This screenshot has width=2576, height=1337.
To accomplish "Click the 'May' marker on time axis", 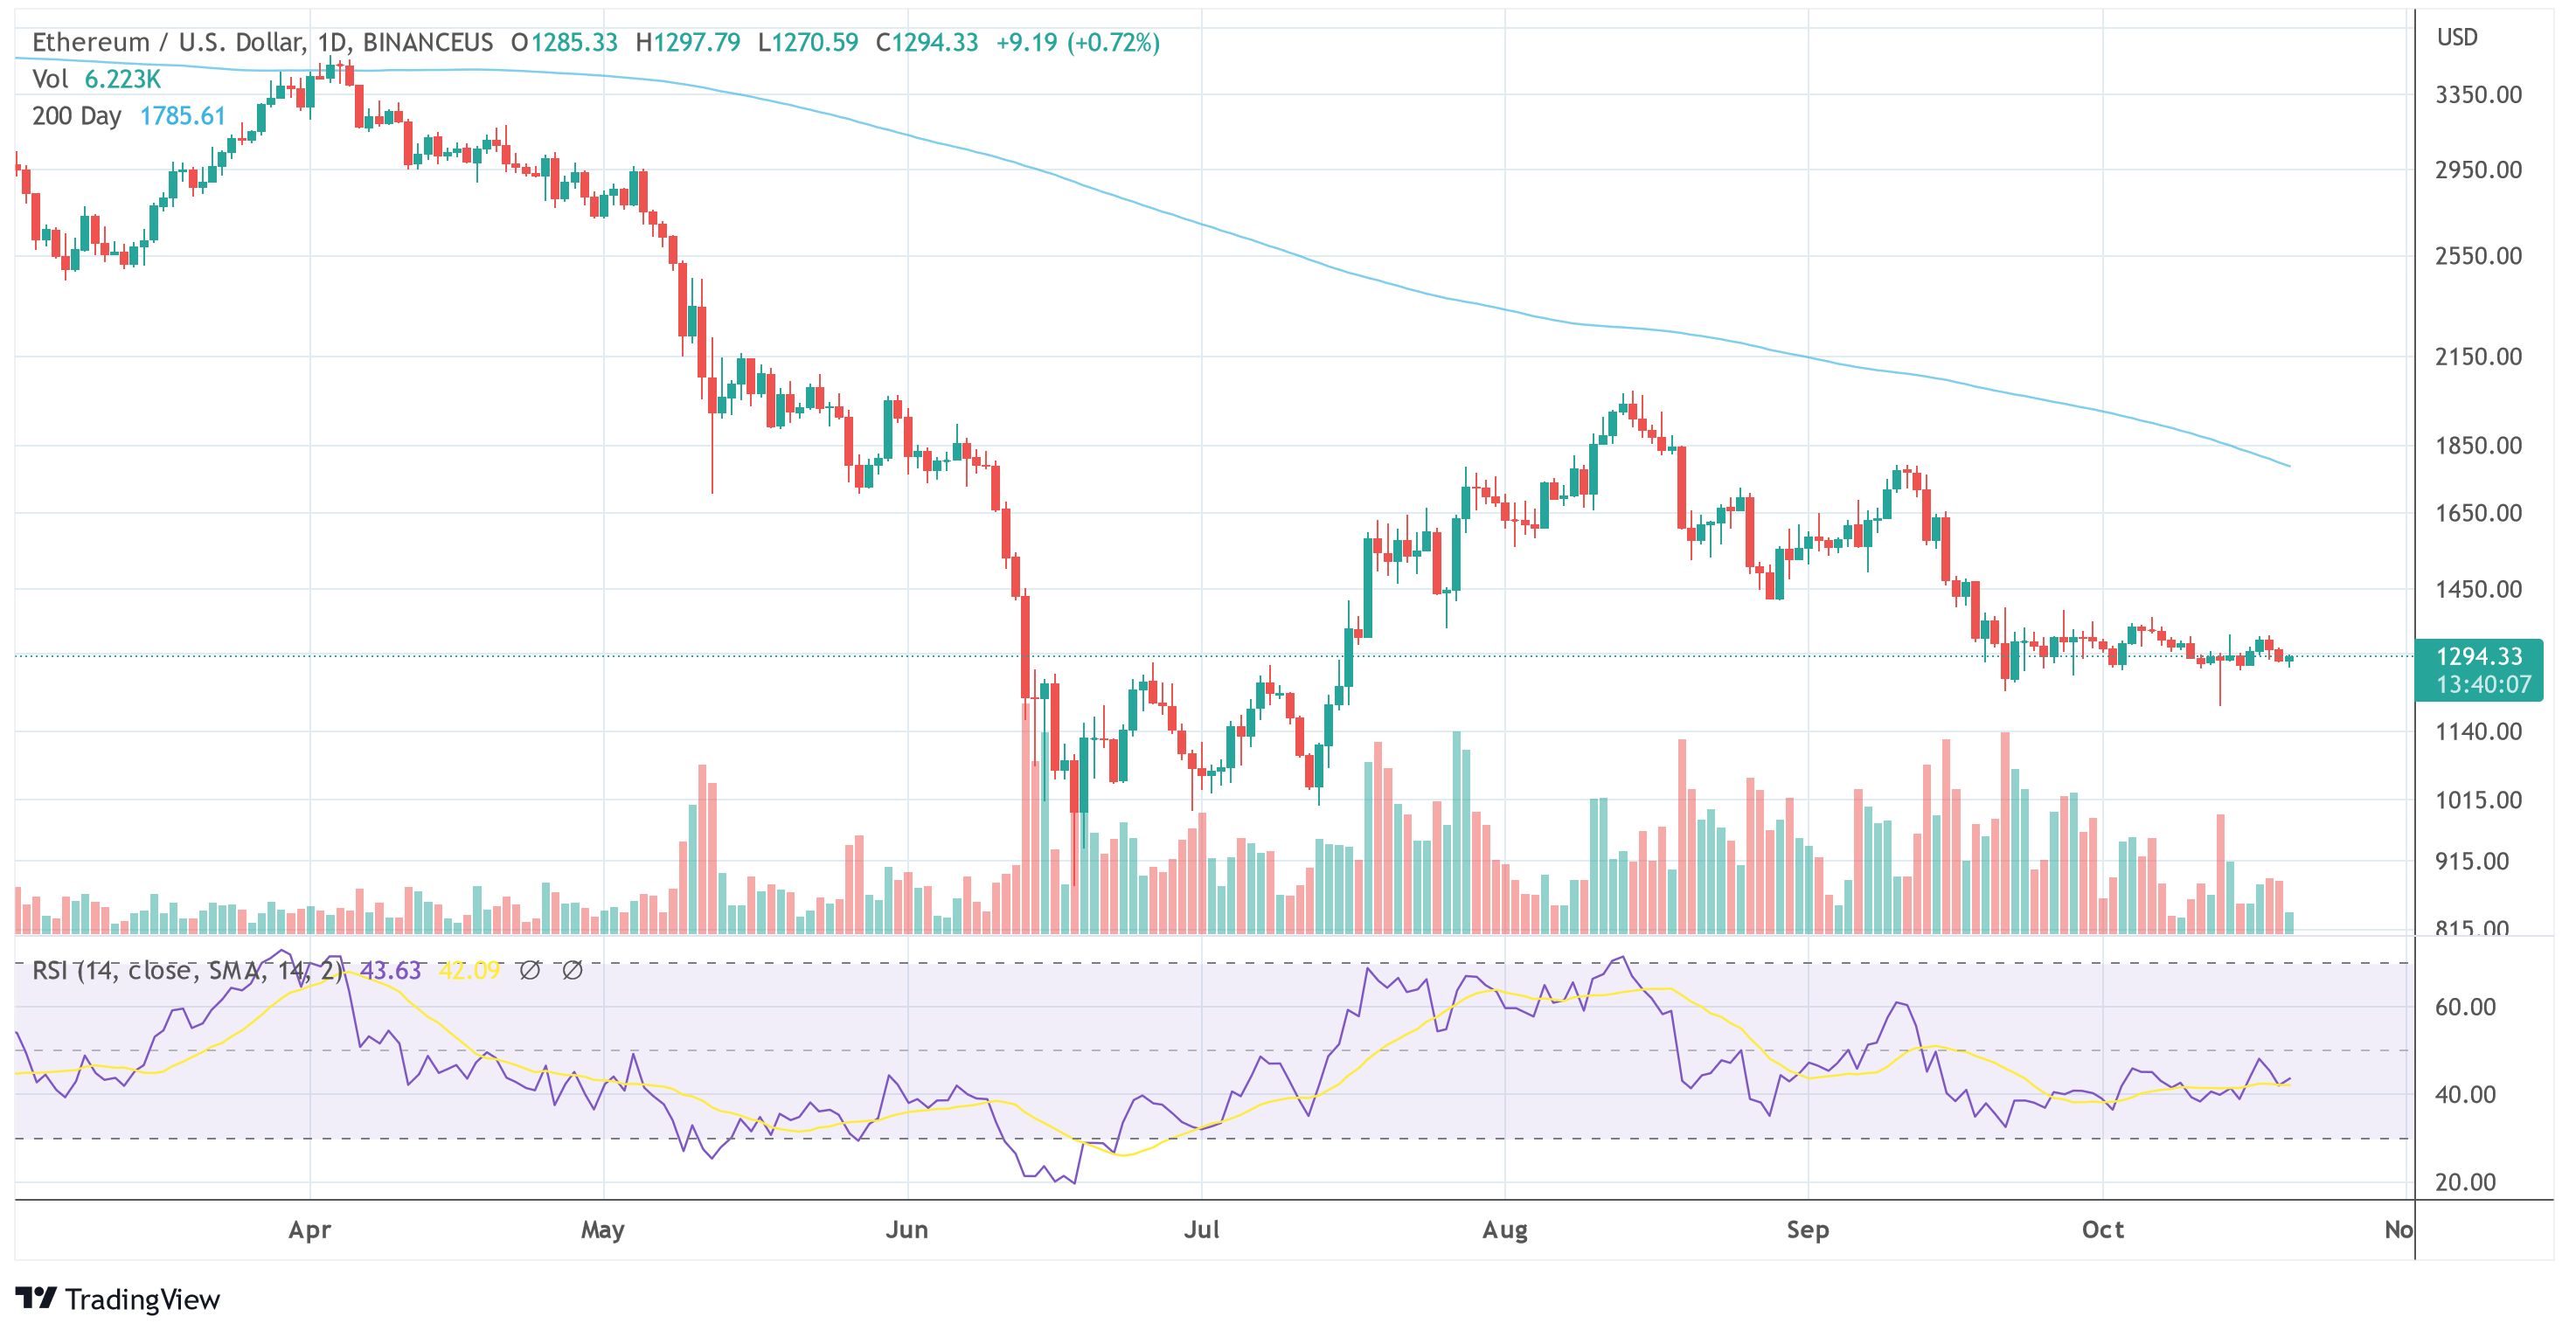I will (x=603, y=1230).
